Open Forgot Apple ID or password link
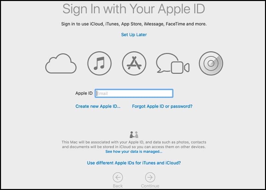Screen dimensions: 266x190 point(162,106)
